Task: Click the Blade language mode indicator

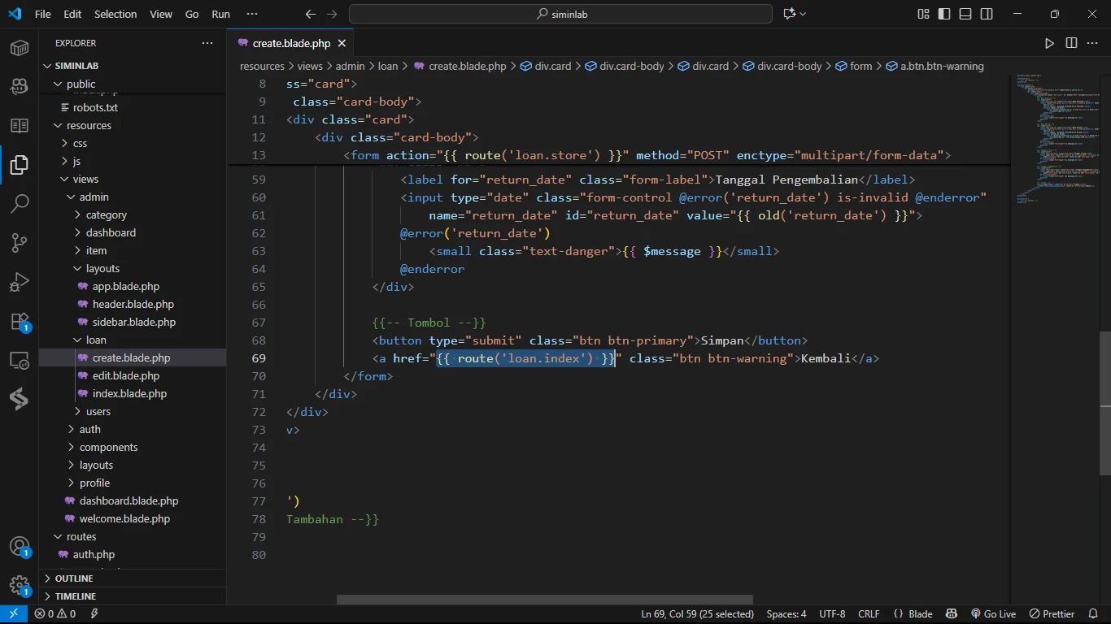Action: [x=913, y=614]
